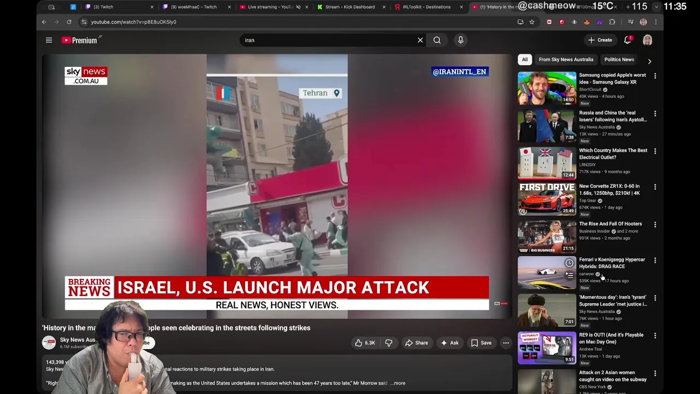Select From Sky News Australia chip
Viewport: 700px width, 394px height.
click(565, 60)
